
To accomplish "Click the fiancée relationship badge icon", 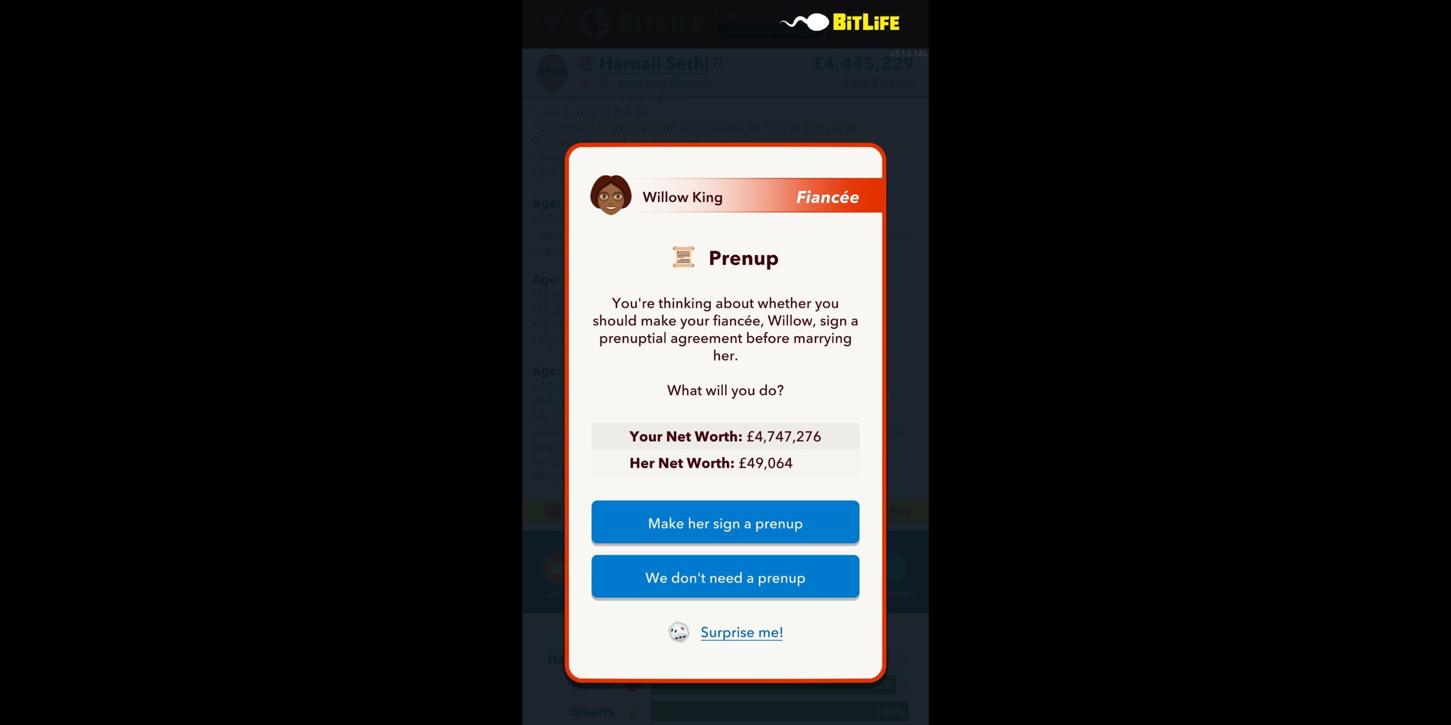I will coord(827,197).
